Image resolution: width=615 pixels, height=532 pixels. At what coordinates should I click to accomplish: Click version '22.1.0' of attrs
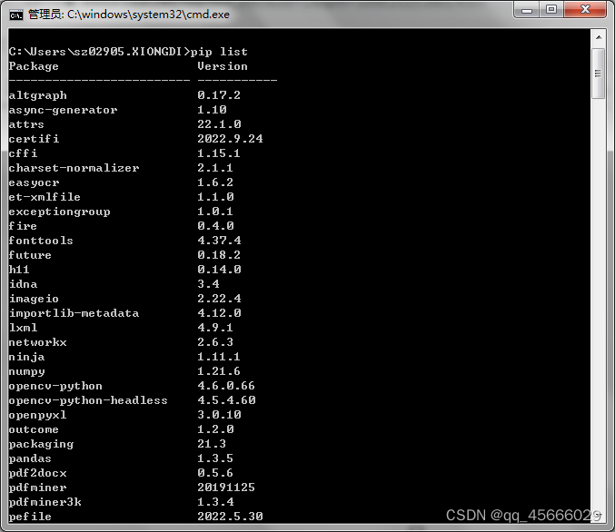(219, 124)
